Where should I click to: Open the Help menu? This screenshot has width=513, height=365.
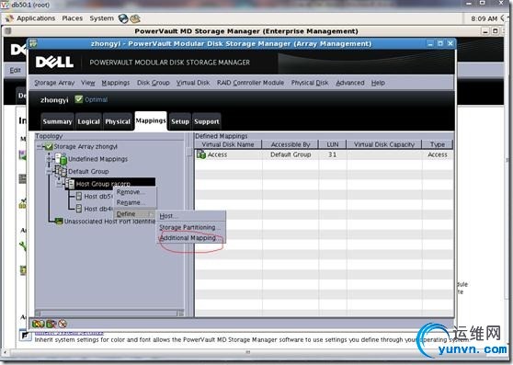[378, 83]
